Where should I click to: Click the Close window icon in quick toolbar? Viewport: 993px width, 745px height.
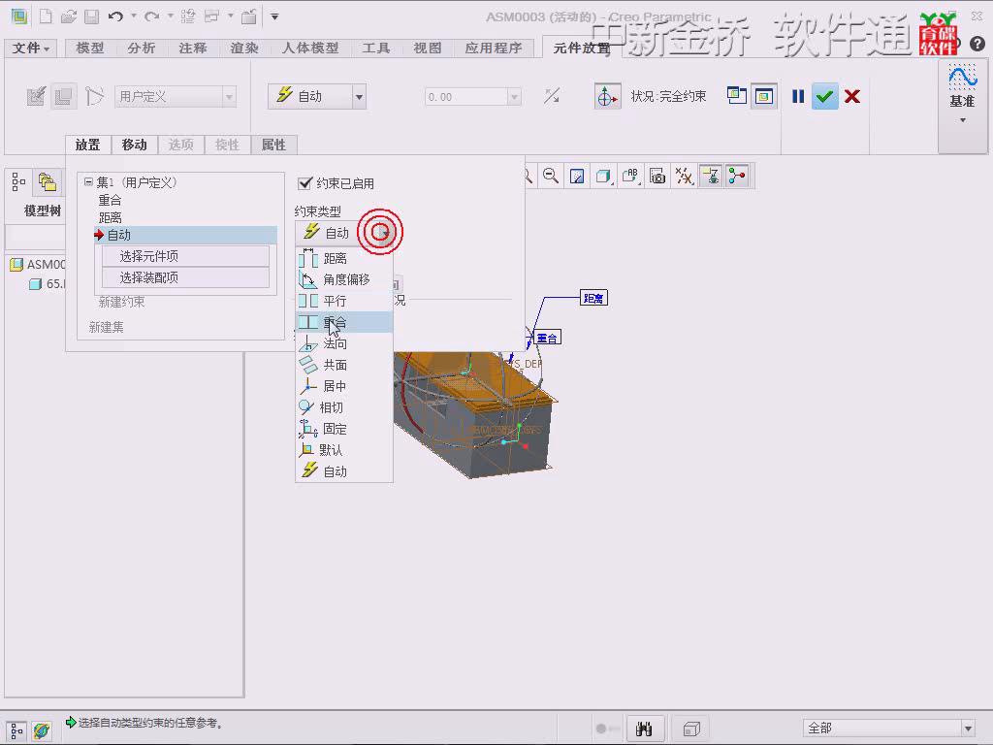(249, 16)
